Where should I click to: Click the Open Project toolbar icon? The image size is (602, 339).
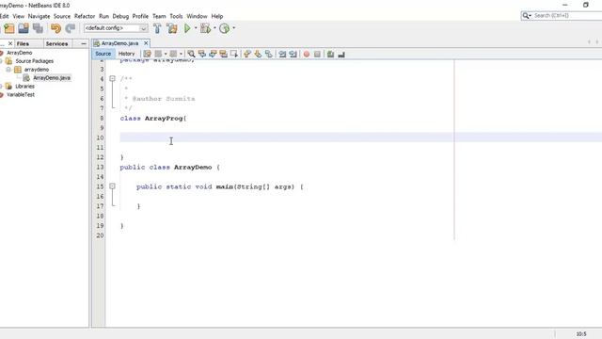[24, 28]
